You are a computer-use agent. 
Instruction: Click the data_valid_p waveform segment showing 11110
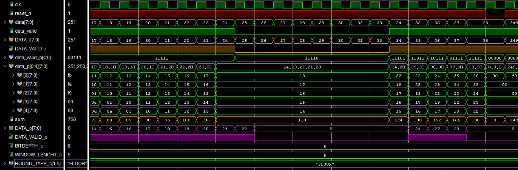point(311,58)
